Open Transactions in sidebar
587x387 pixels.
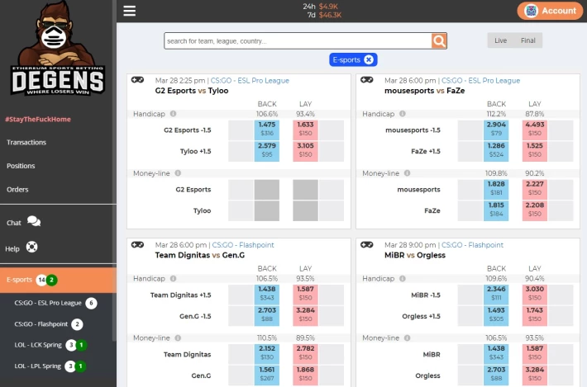click(x=26, y=142)
